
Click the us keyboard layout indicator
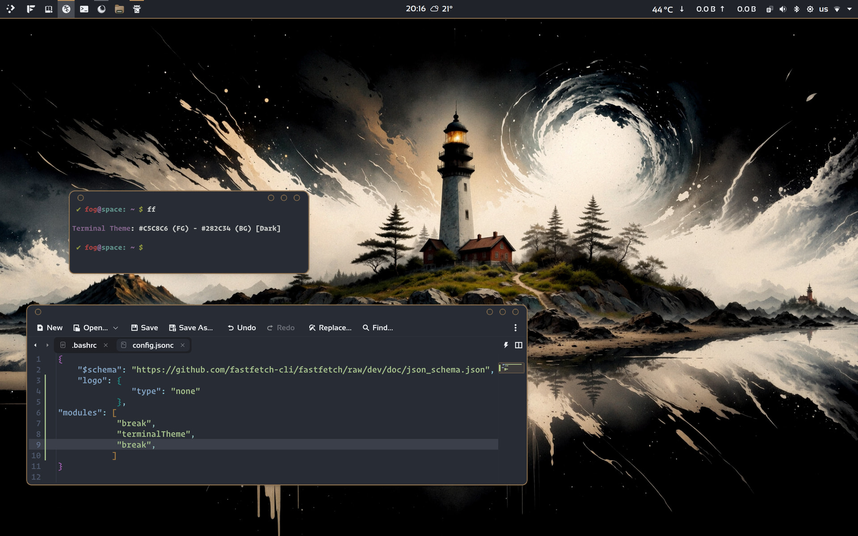(x=824, y=9)
